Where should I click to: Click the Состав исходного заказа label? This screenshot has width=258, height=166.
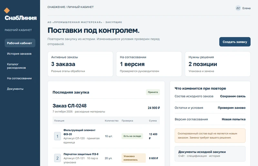click(194, 96)
